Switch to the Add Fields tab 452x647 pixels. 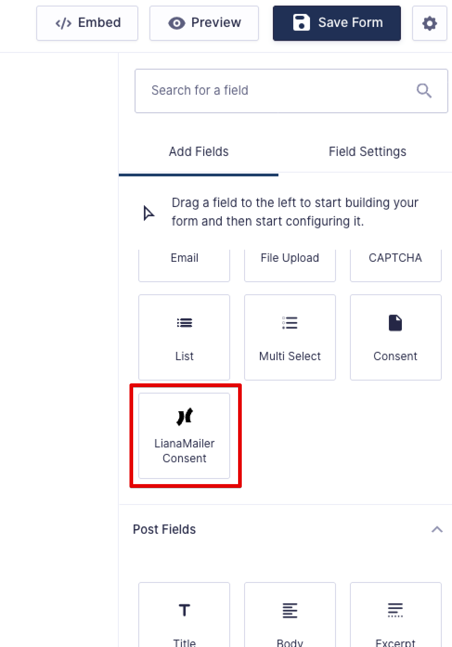click(199, 152)
